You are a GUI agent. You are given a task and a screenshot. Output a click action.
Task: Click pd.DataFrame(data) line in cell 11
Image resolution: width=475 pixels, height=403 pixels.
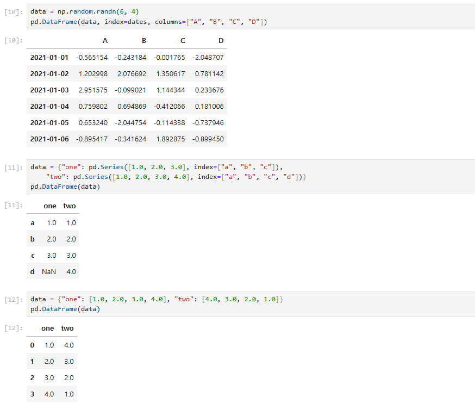click(65, 187)
